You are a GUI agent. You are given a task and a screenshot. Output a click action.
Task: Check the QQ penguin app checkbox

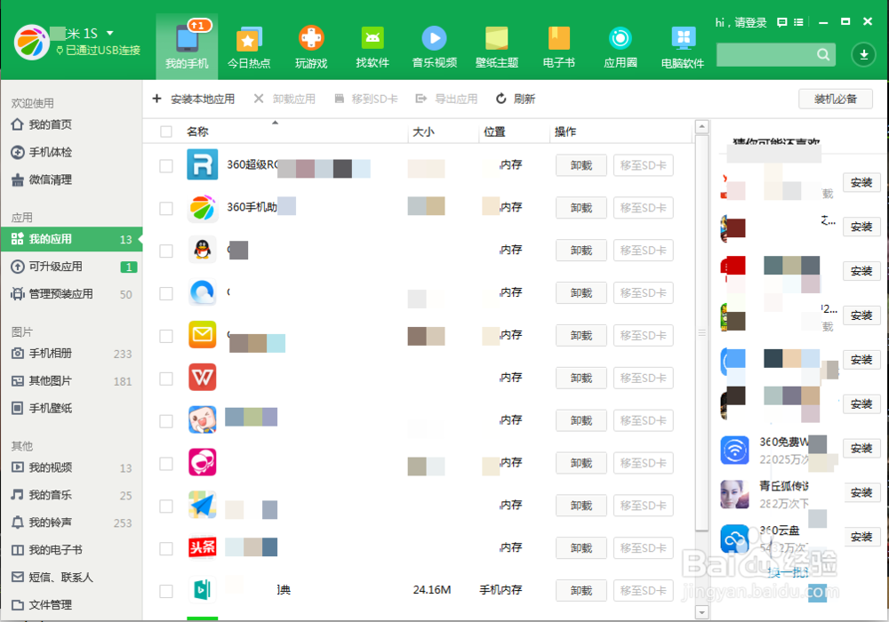tap(166, 251)
